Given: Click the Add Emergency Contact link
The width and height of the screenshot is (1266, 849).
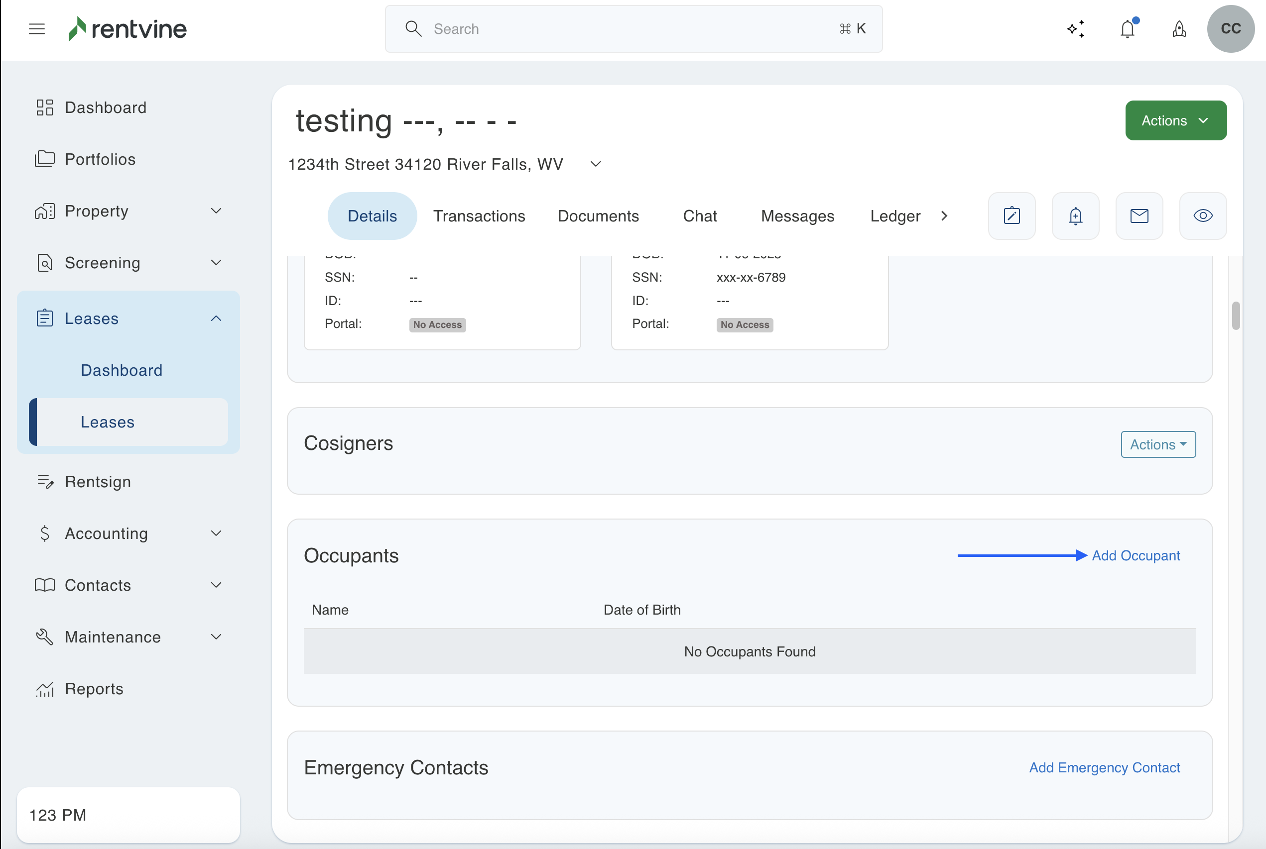Looking at the screenshot, I should [x=1104, y=768].
